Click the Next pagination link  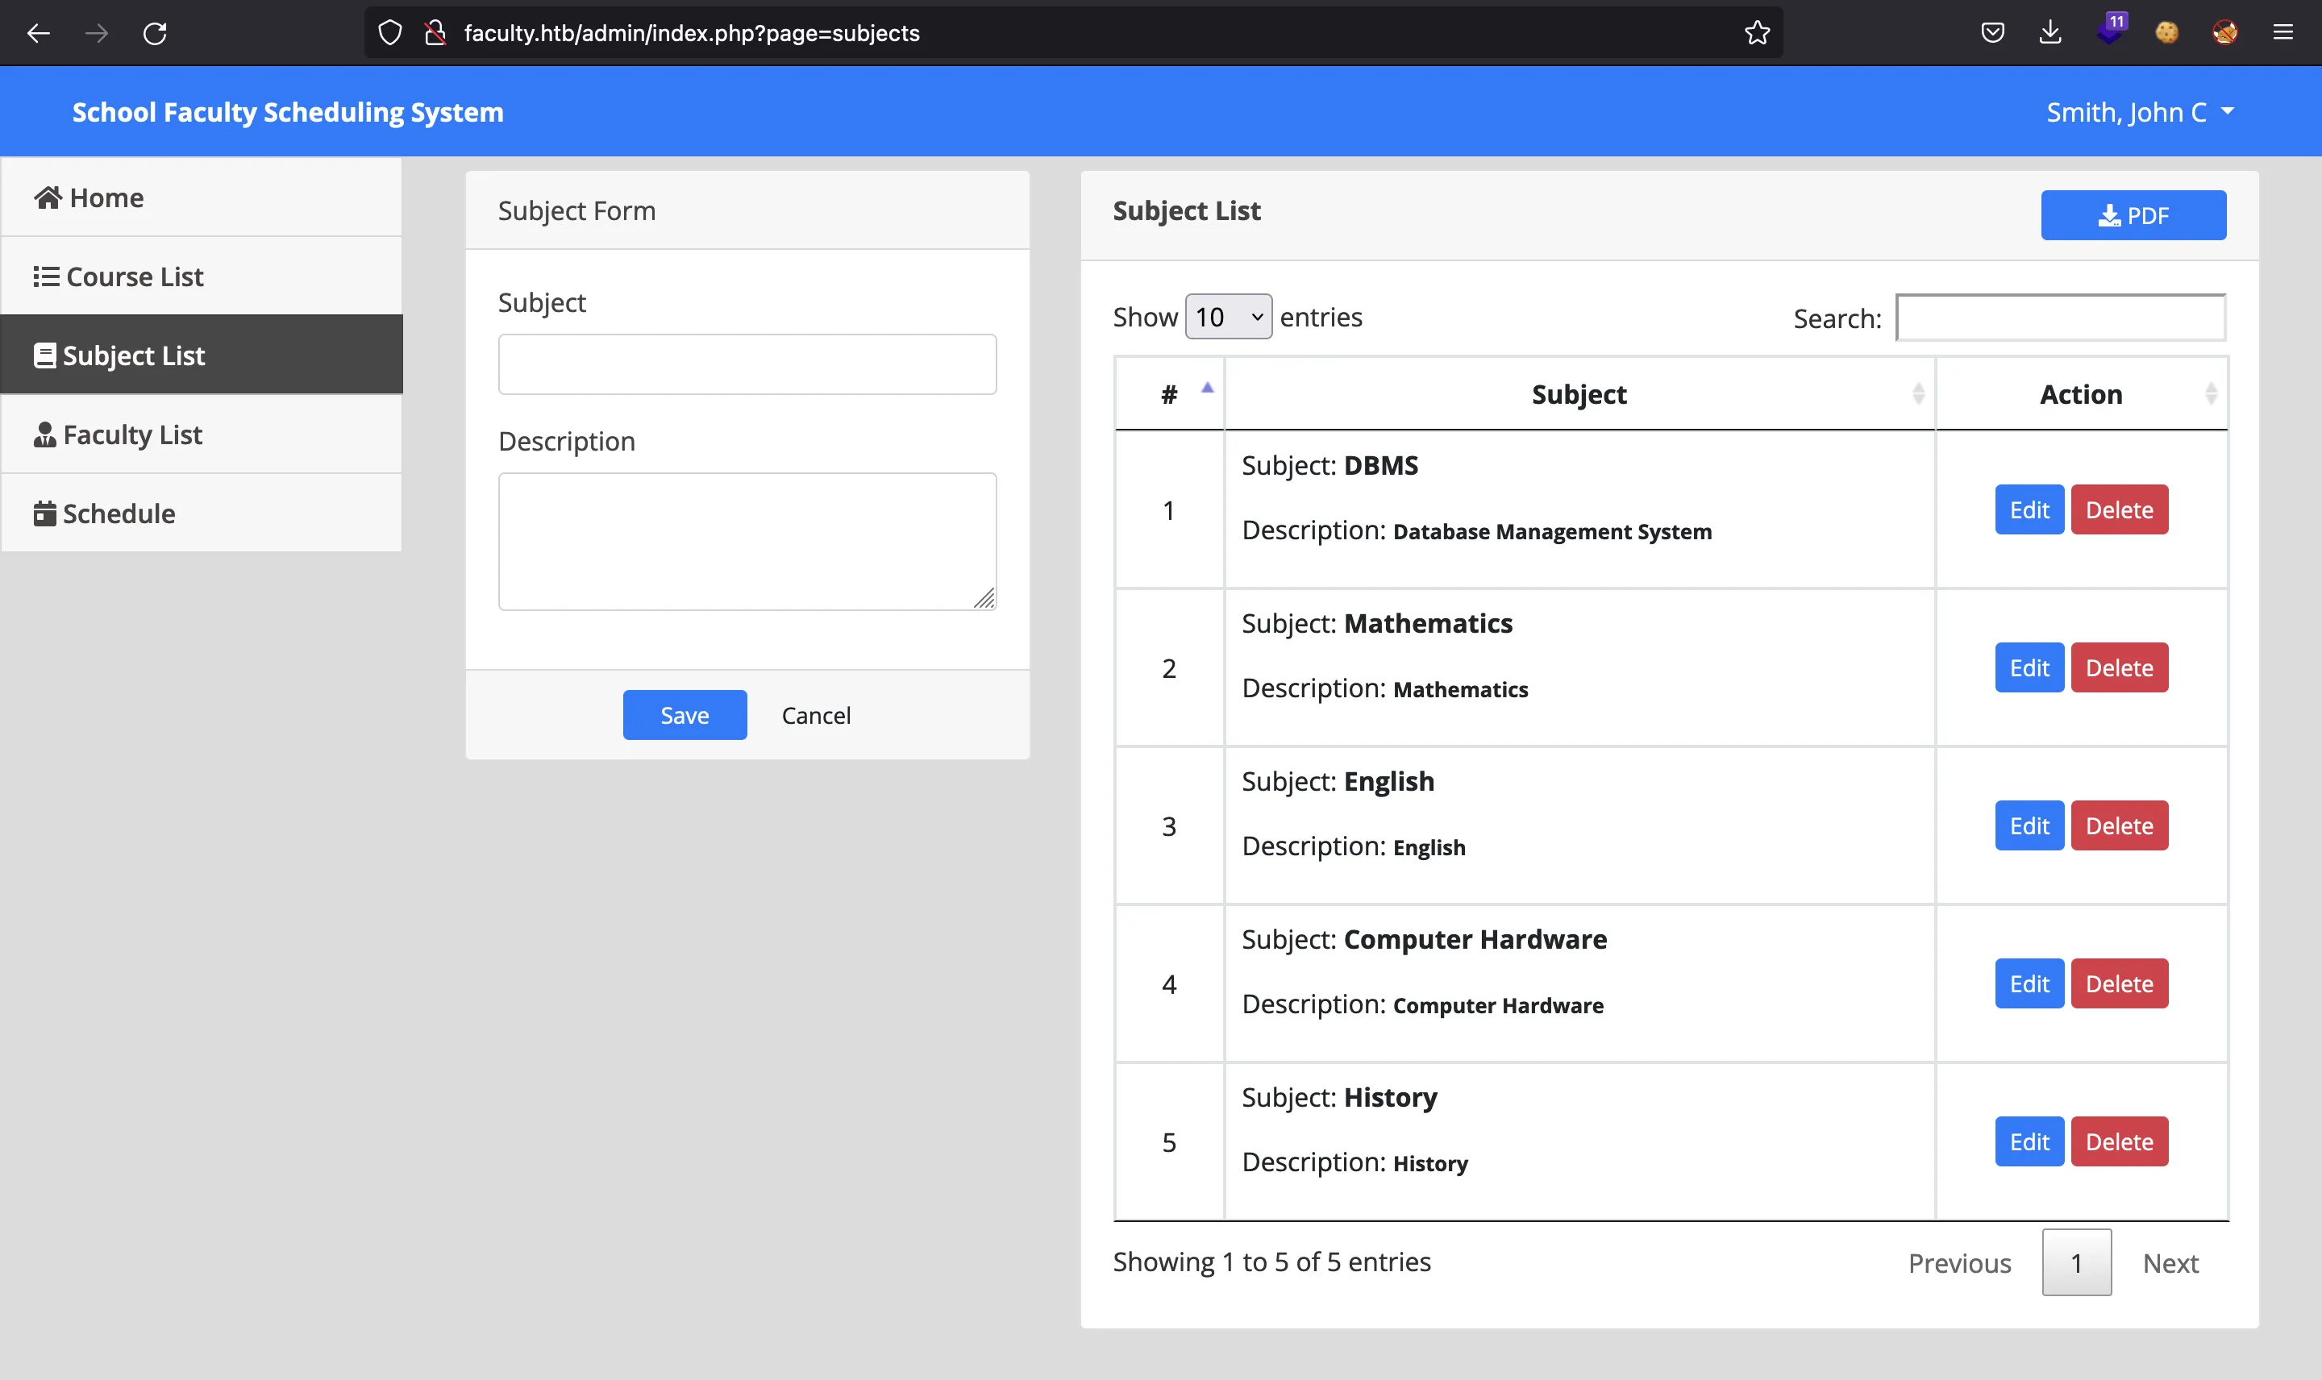[2170, 1263]
